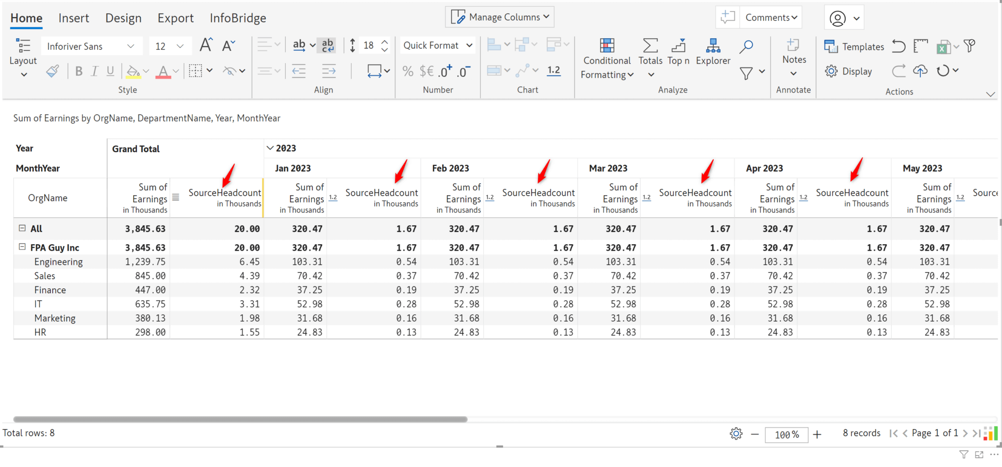Open the Comments panel
Screen dimensions: 1002x467
(768, 17)
